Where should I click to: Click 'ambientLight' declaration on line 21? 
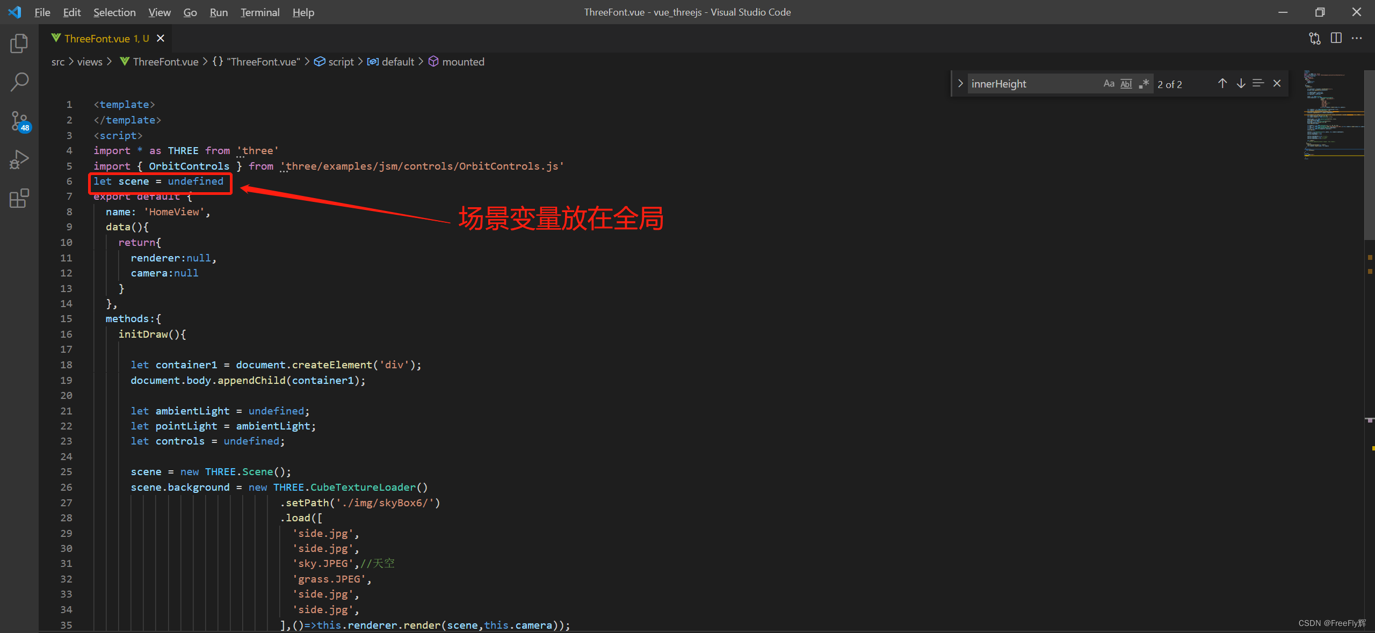click(x=192, y=411)
